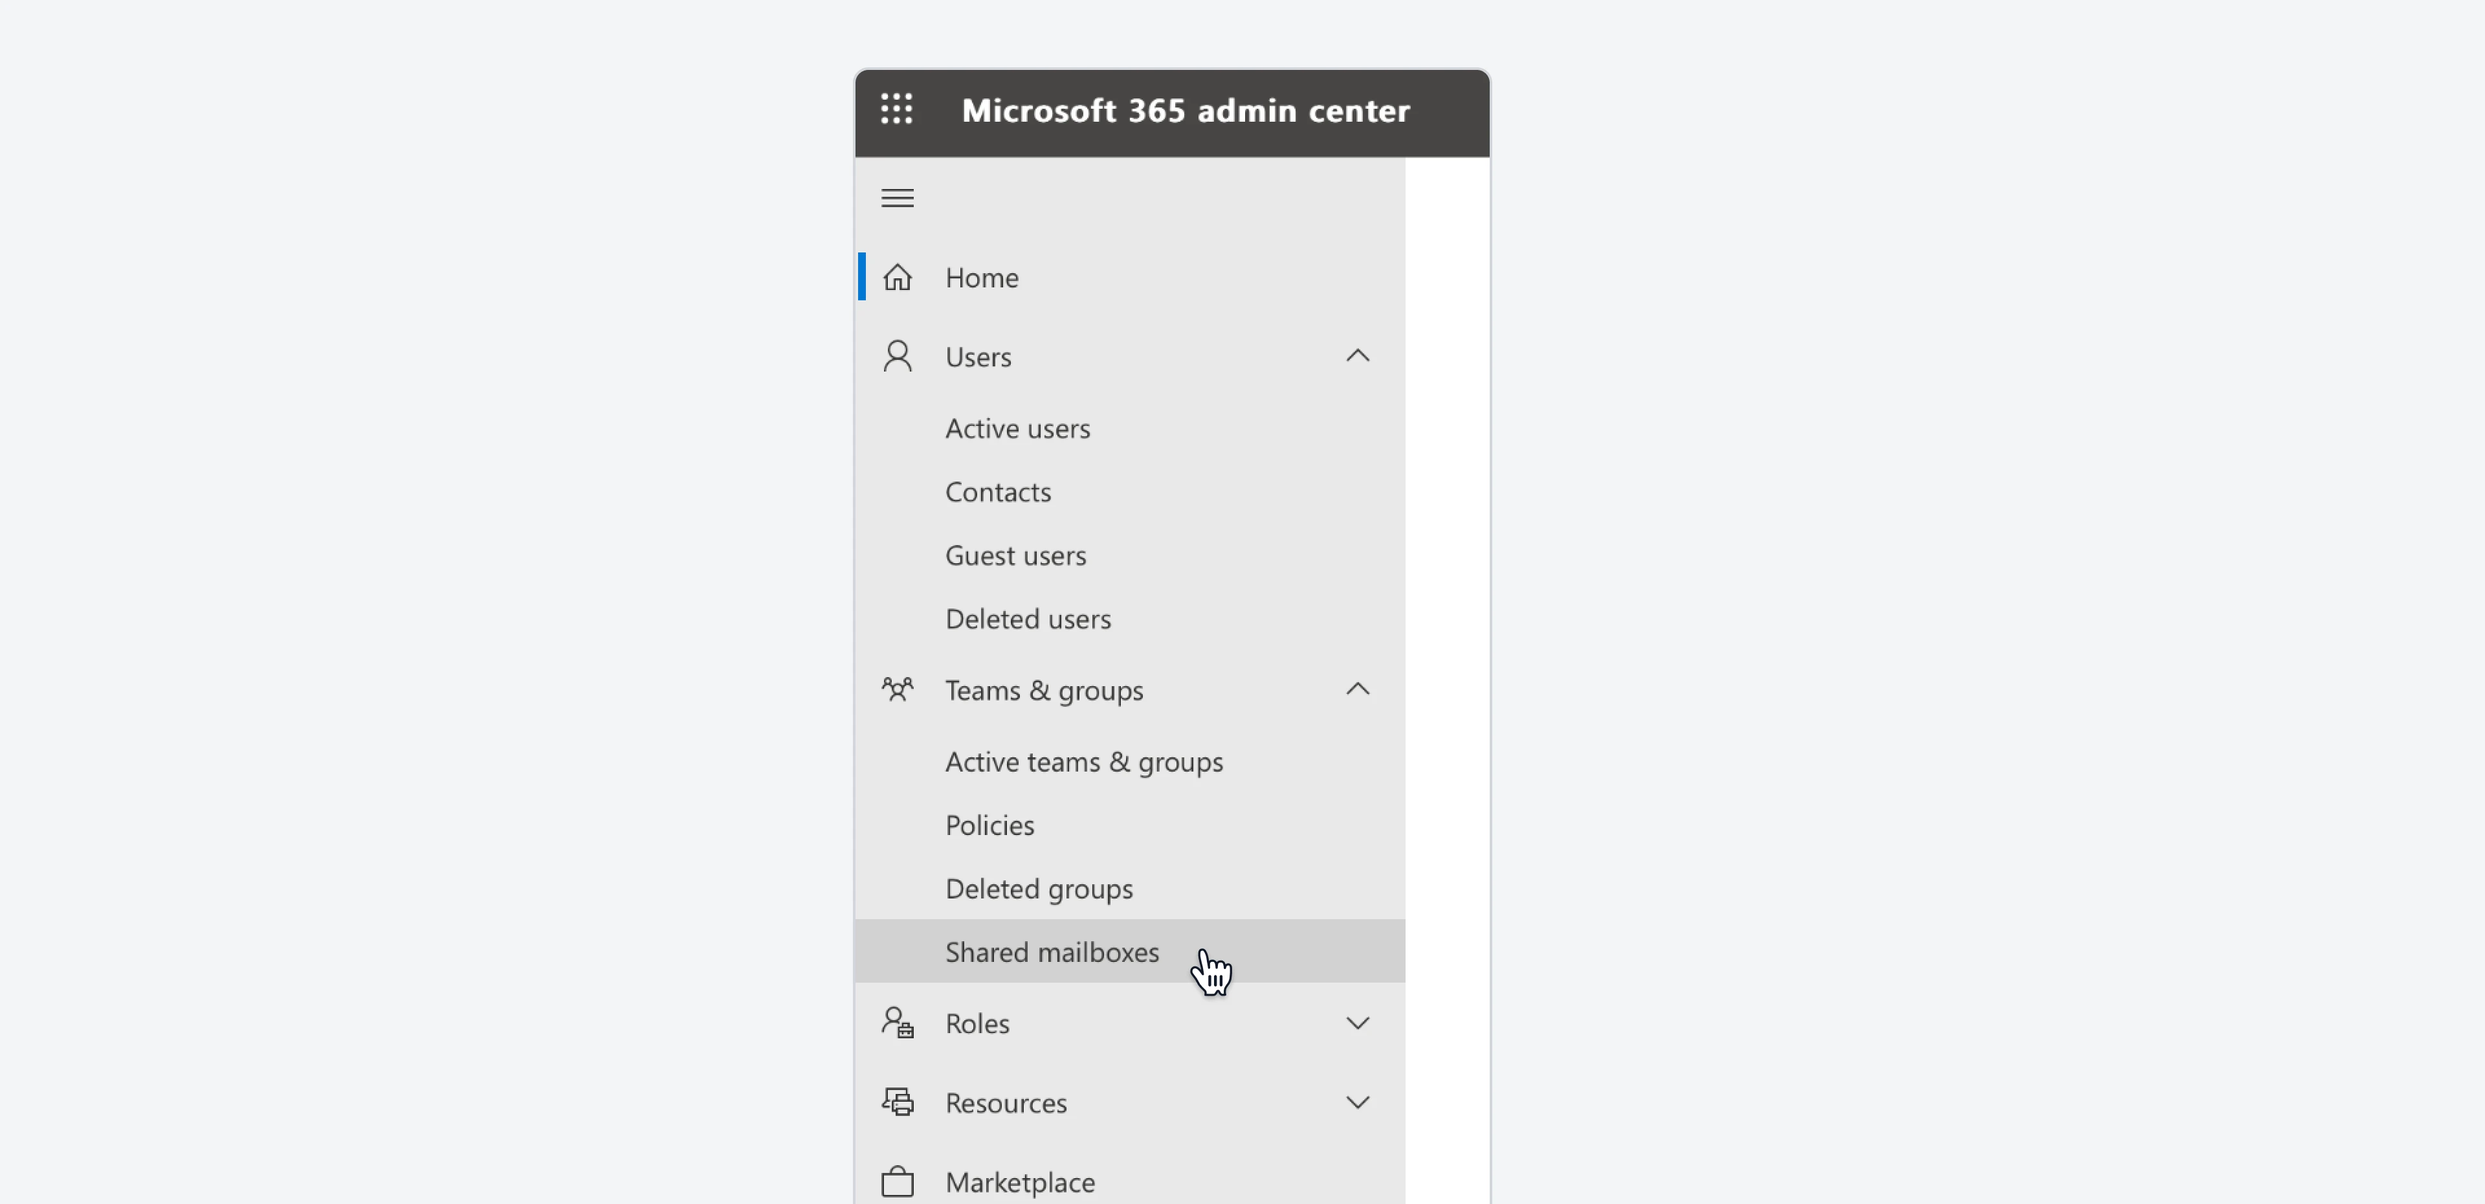Collapse navigation with the hamburger menu icon
Viewport: 2485px width, 1204px height.
896,198
